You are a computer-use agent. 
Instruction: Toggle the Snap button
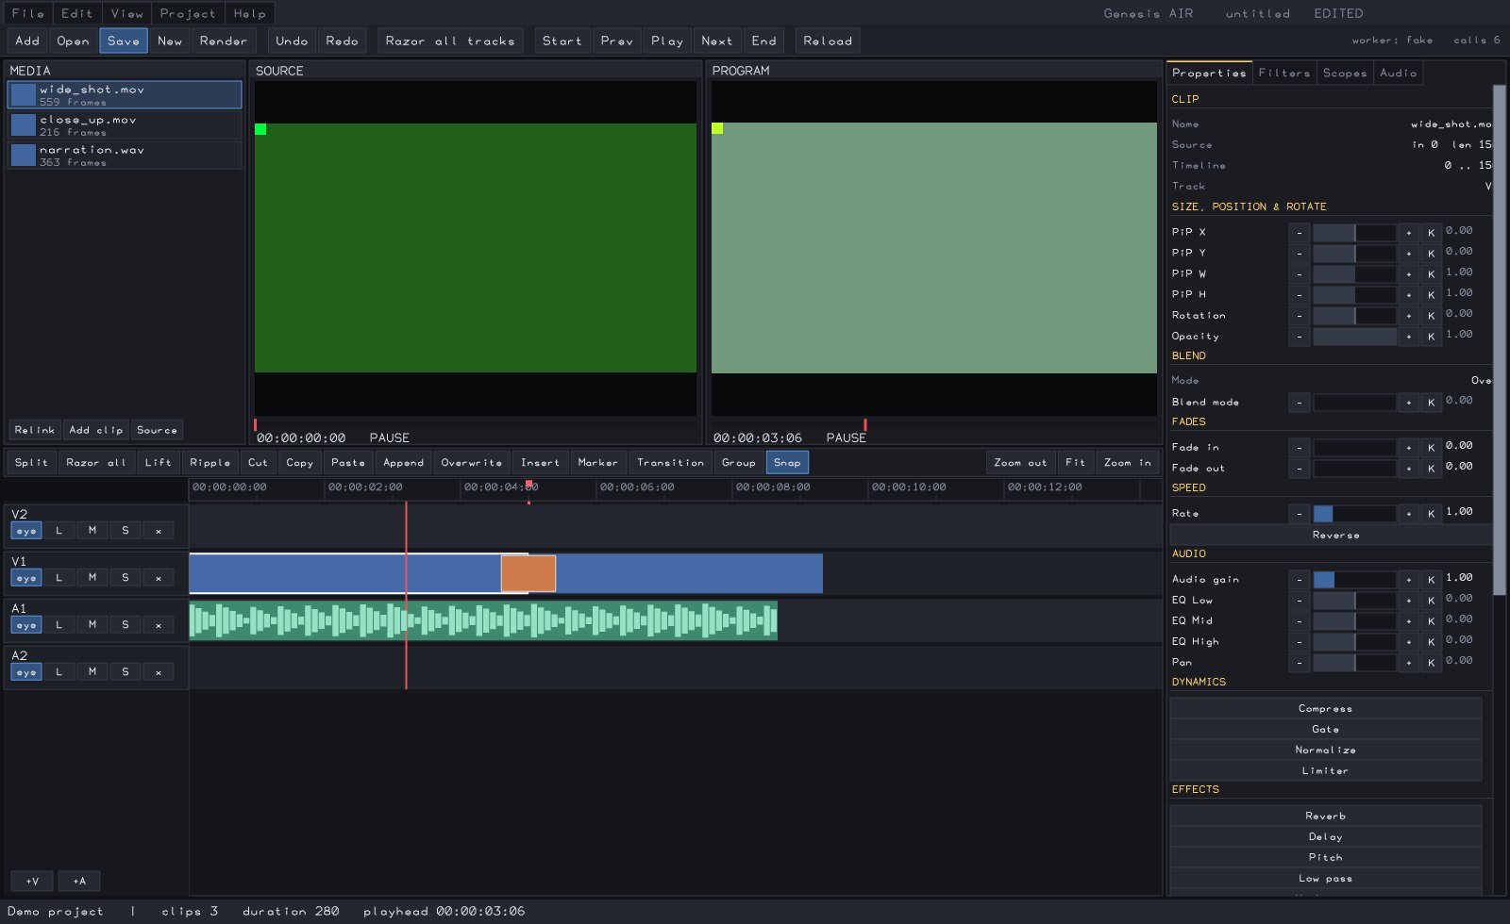(x=787, y=463)
